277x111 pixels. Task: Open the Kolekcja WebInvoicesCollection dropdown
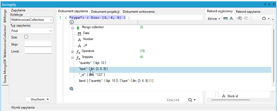pyautogui.click(x=32, y=20)
